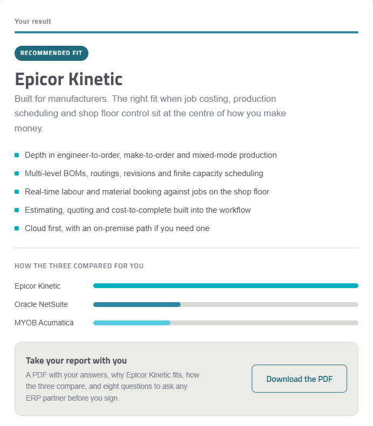The height and width of the screenshot is (426, 373).
Task: Click the finite capacity scheduling bullet text
Action: (144, 173)
